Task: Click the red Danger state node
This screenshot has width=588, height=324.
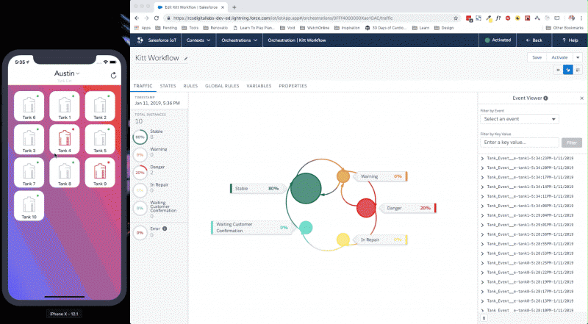Action: (366, 208)
